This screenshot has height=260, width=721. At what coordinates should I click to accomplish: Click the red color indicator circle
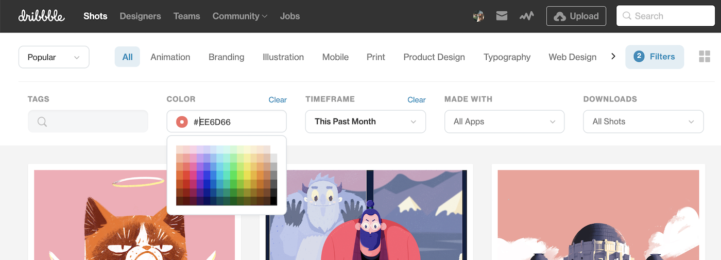point(182,122)
